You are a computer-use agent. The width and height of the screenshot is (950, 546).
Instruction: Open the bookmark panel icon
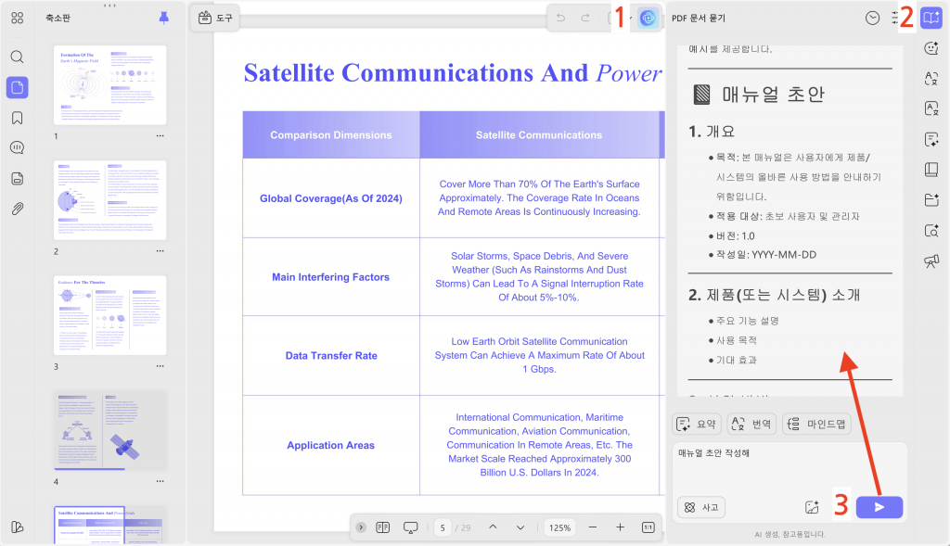17,118
